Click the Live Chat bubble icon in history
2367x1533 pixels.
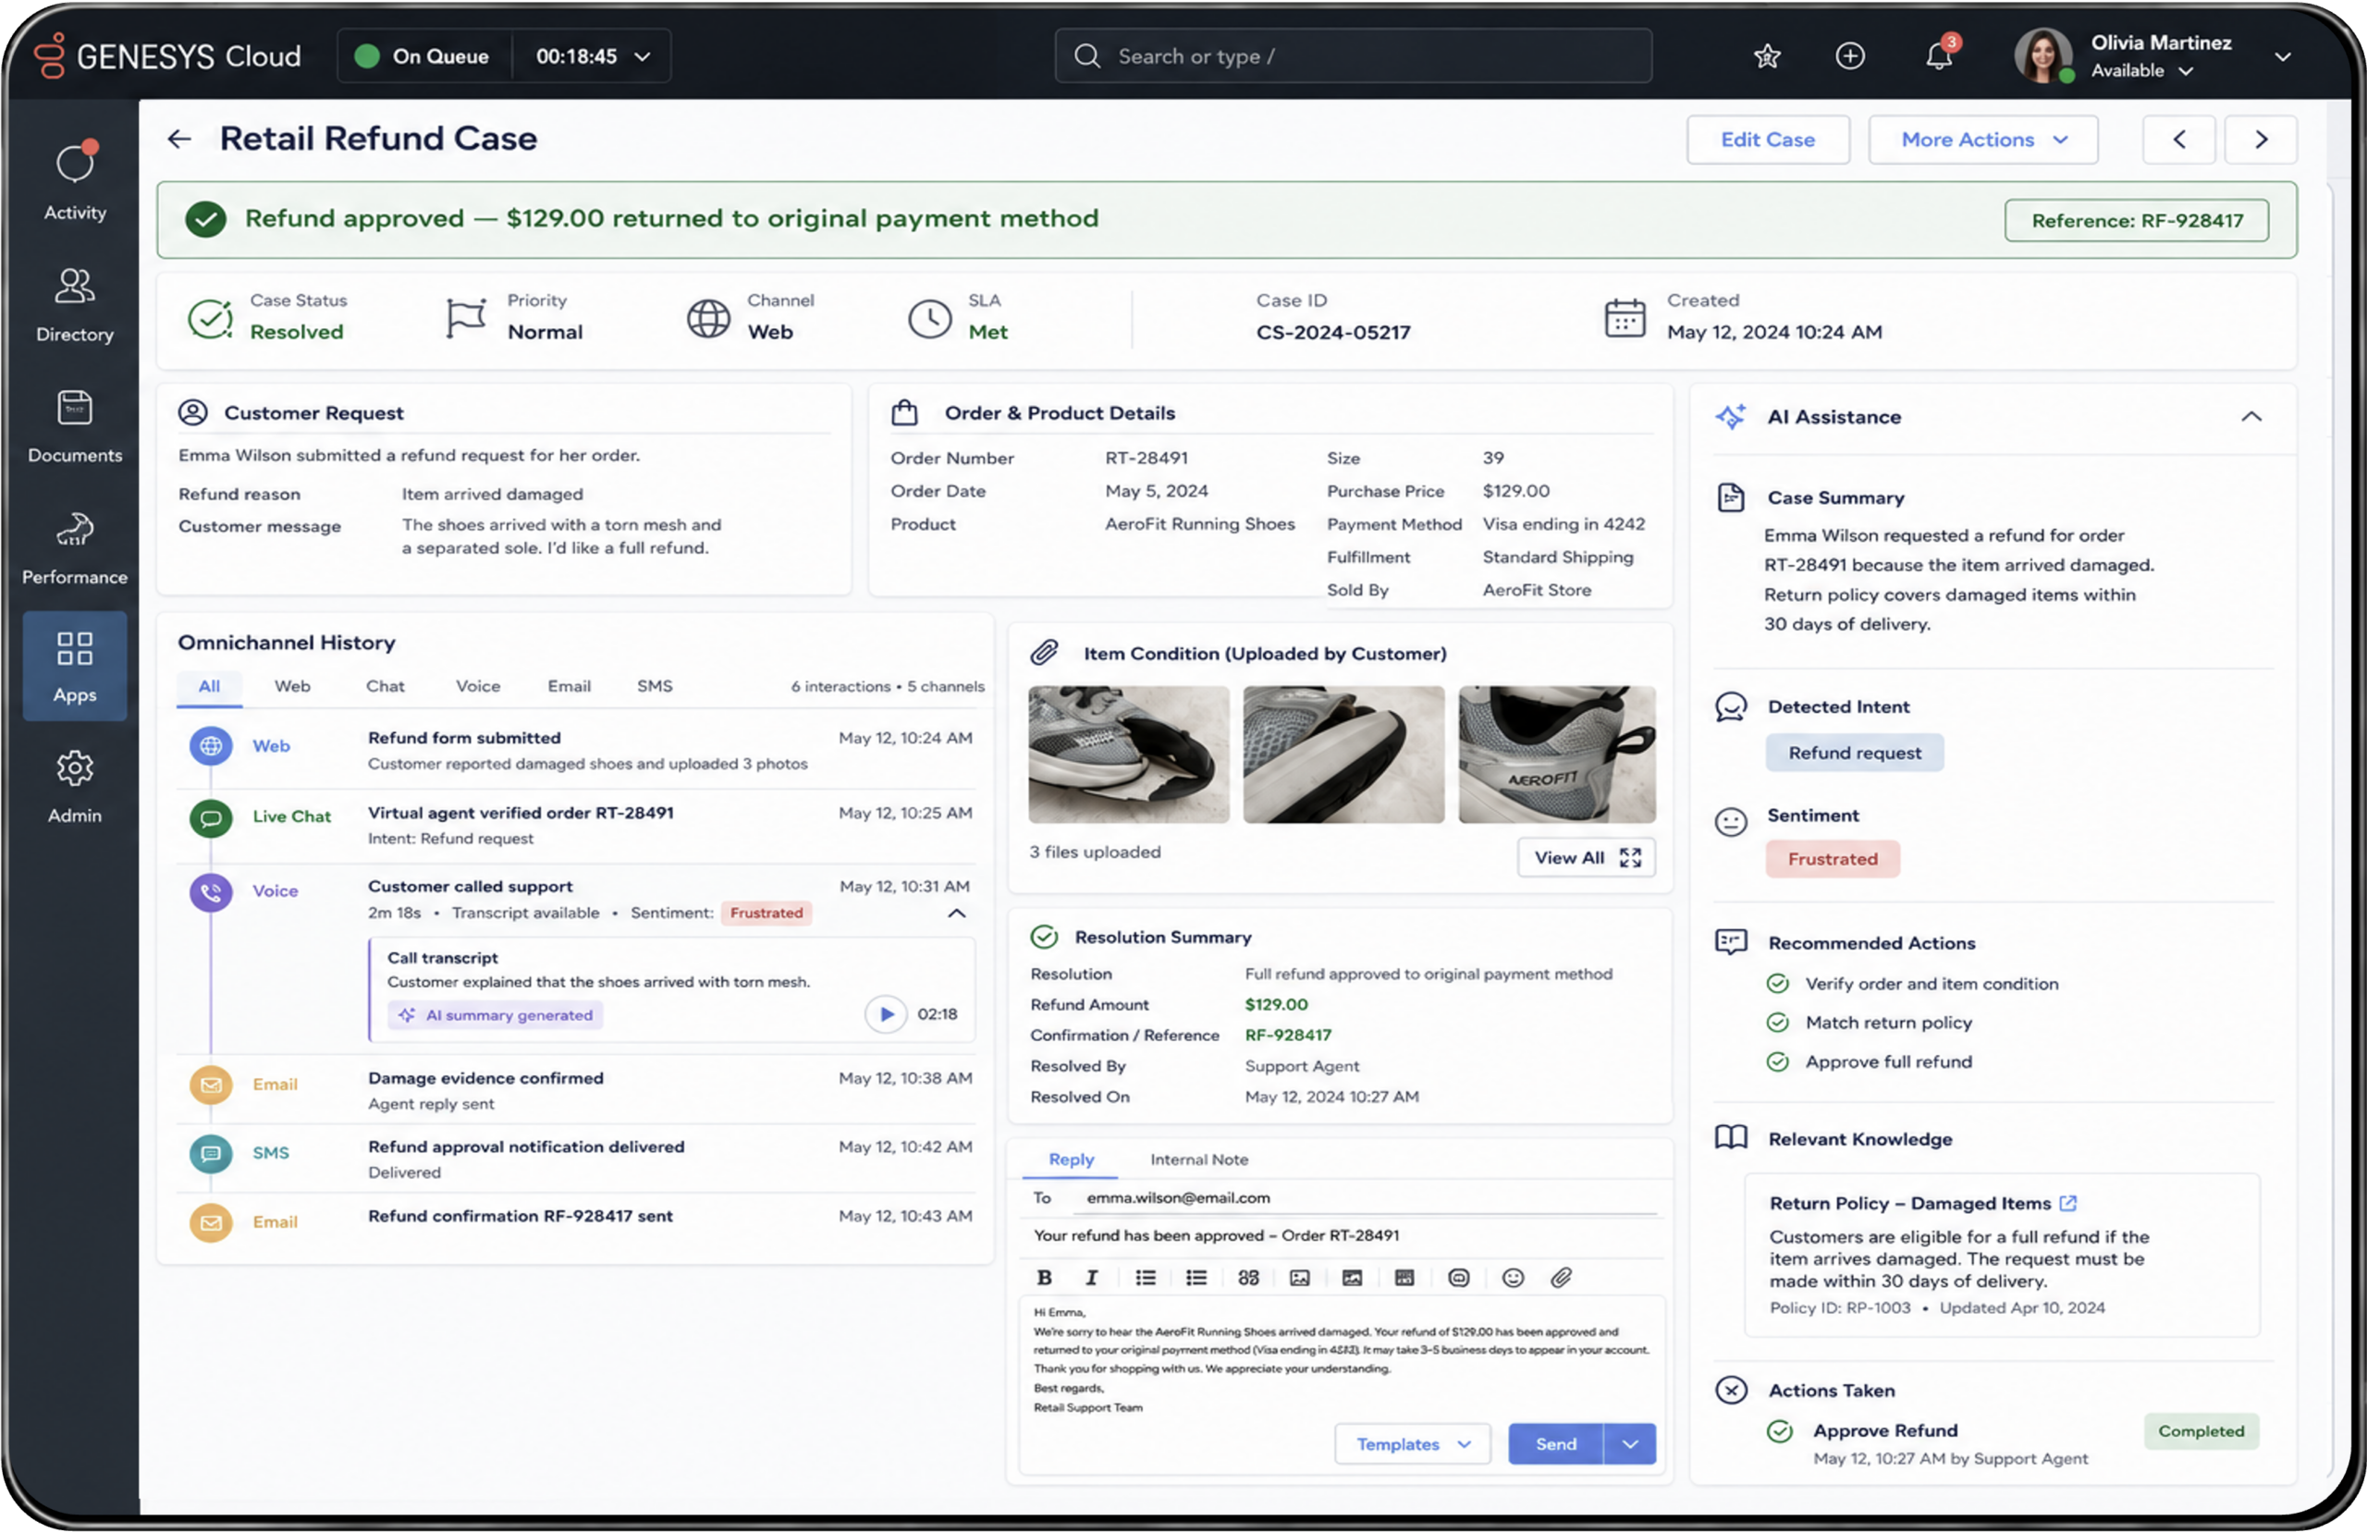point(211,817)
